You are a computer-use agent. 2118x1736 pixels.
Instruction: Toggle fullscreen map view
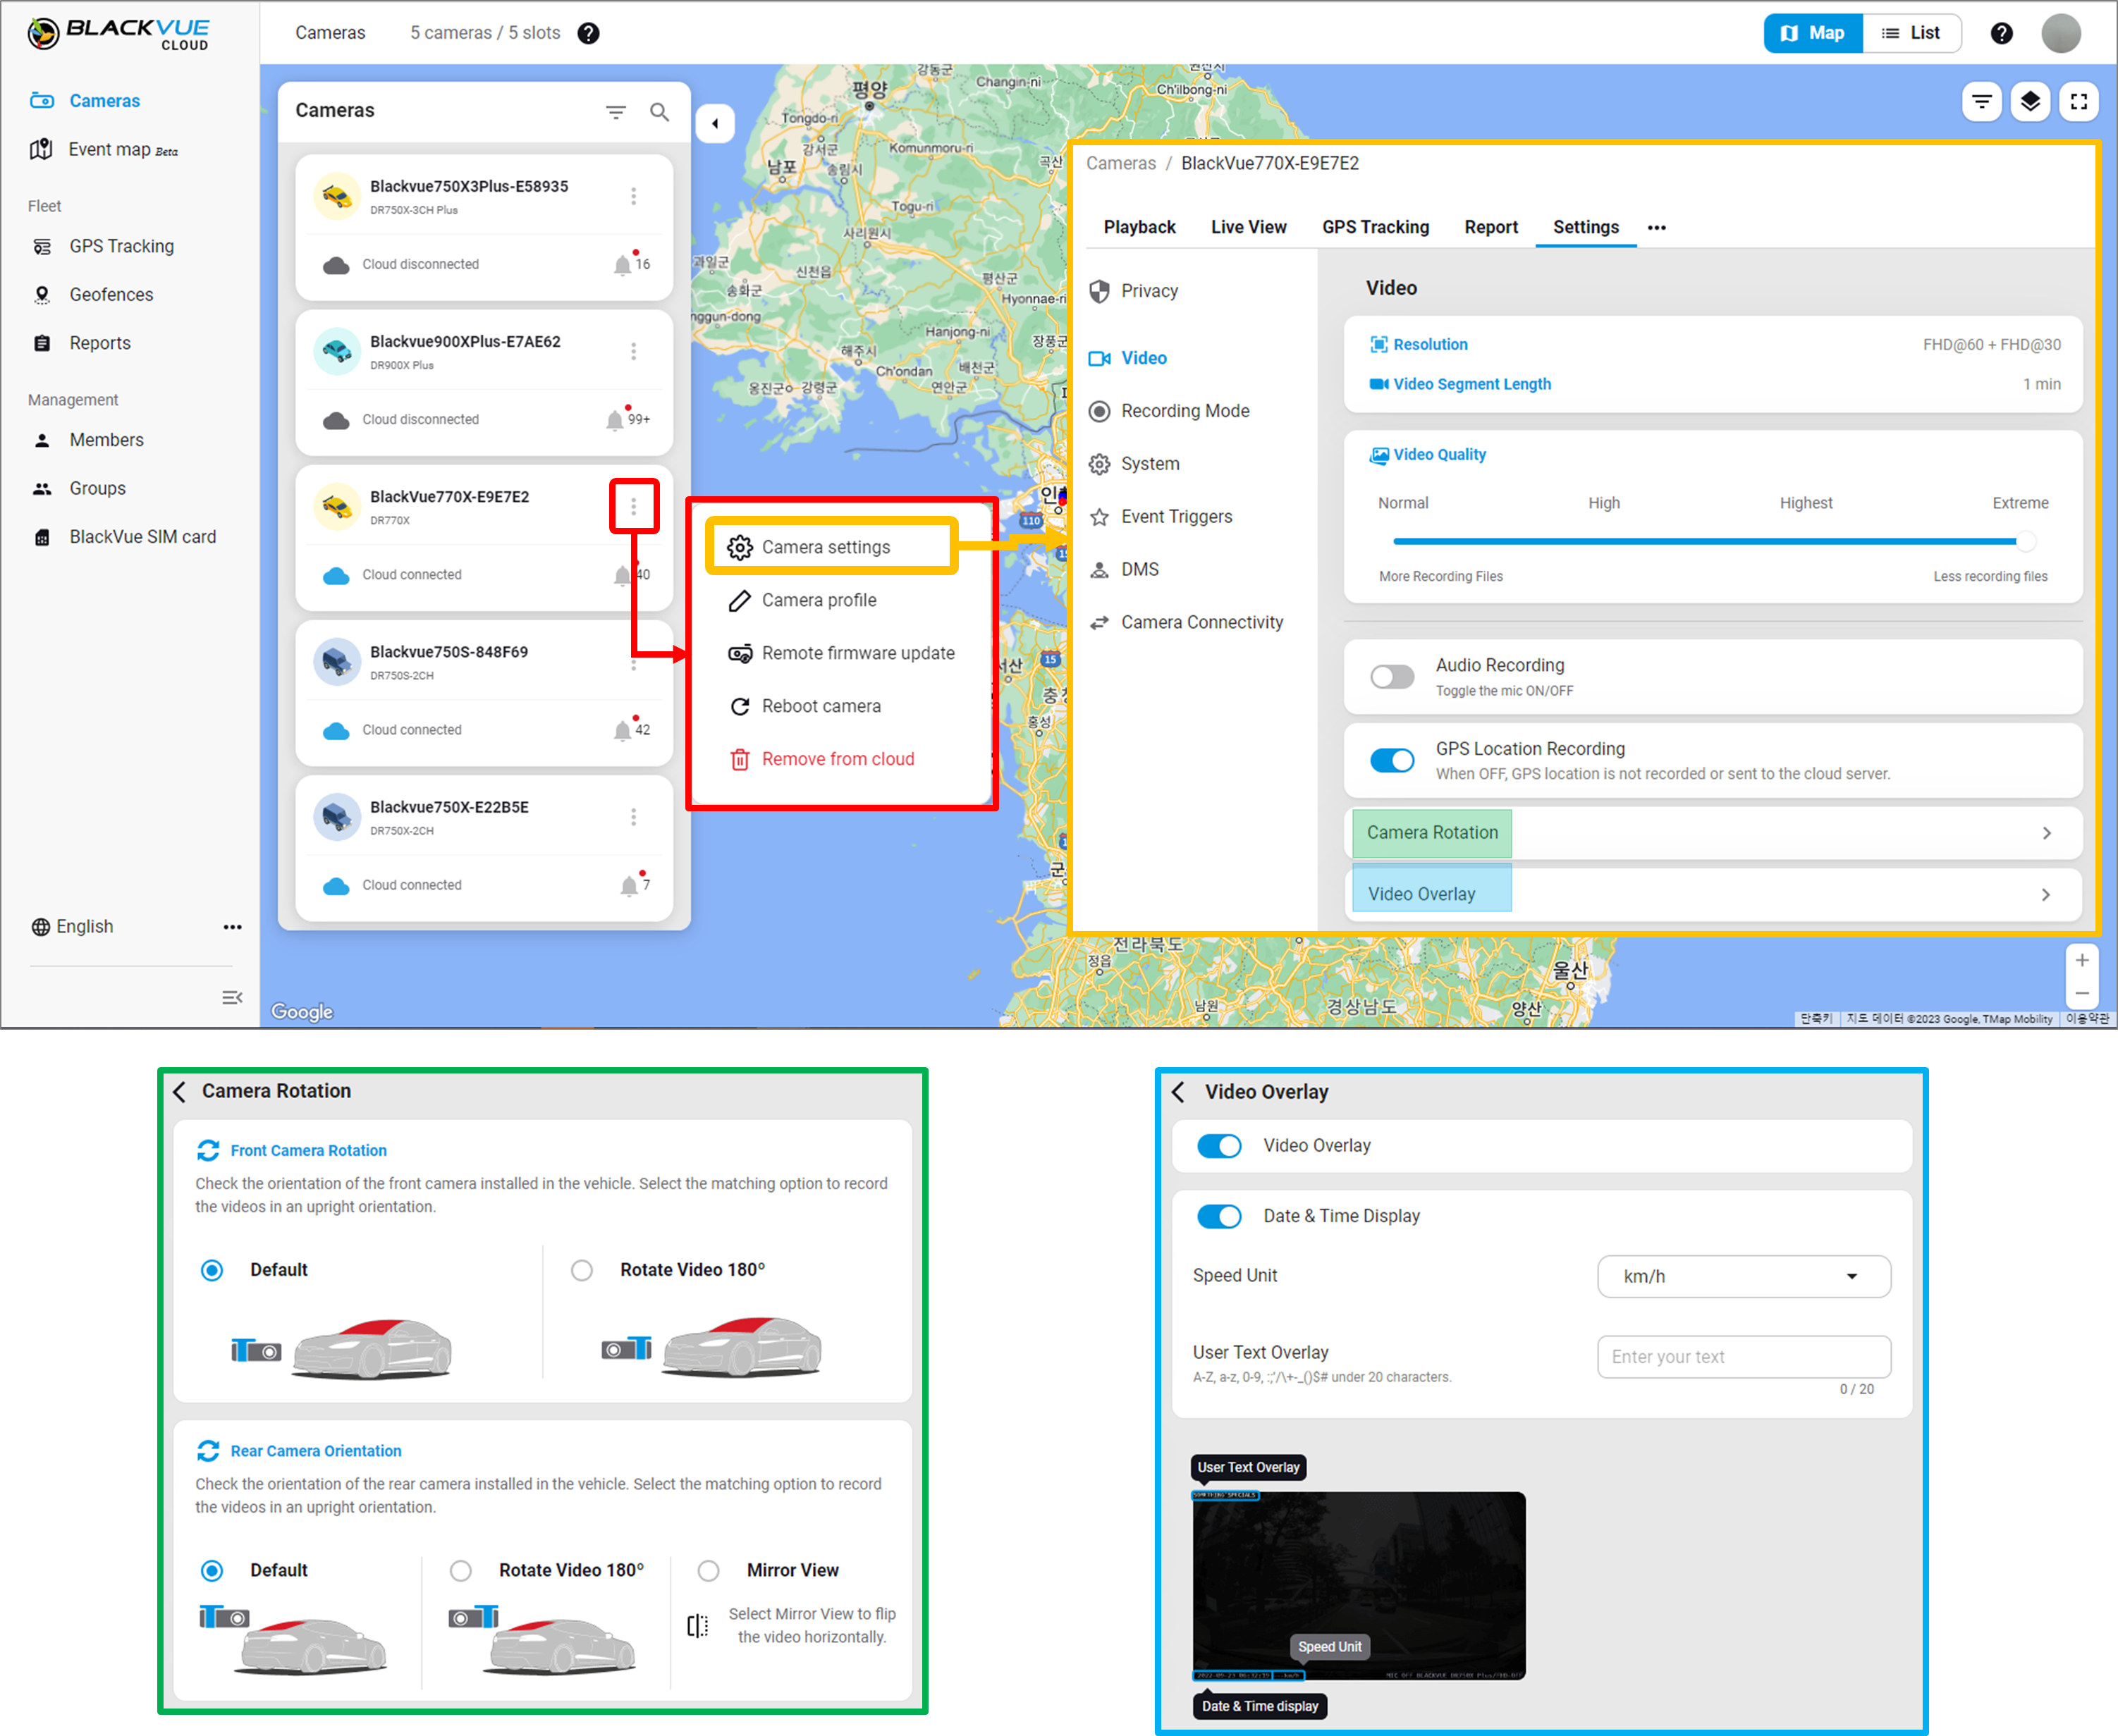click(2079, 101)
